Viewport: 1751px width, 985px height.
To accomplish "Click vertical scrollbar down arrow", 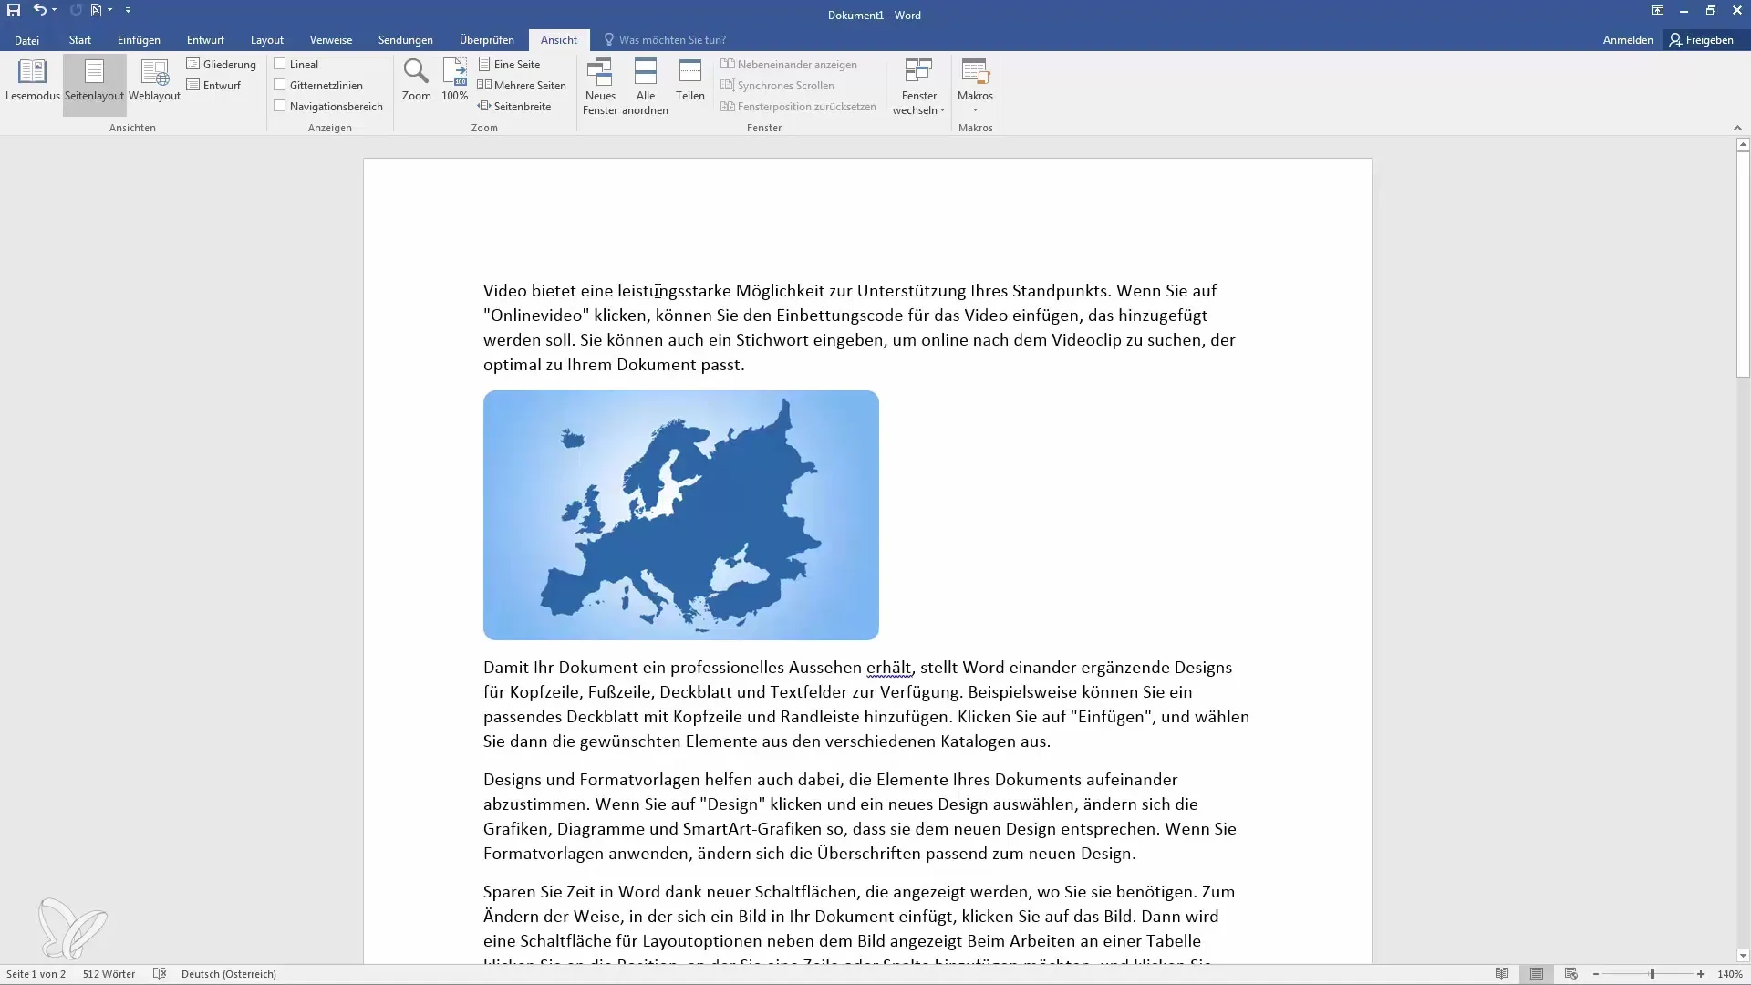I will [1743, 956].
